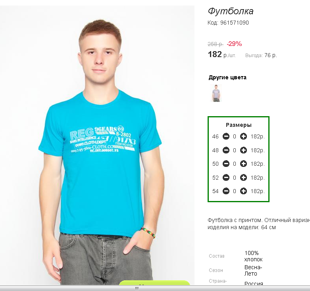This screenshot has width=310, height=291.
Task: Click the horizontal scrollbar handle
Action: pyautogui.click(x=137, y=288)
